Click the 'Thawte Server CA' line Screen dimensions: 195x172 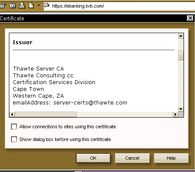tap(38, 69)
